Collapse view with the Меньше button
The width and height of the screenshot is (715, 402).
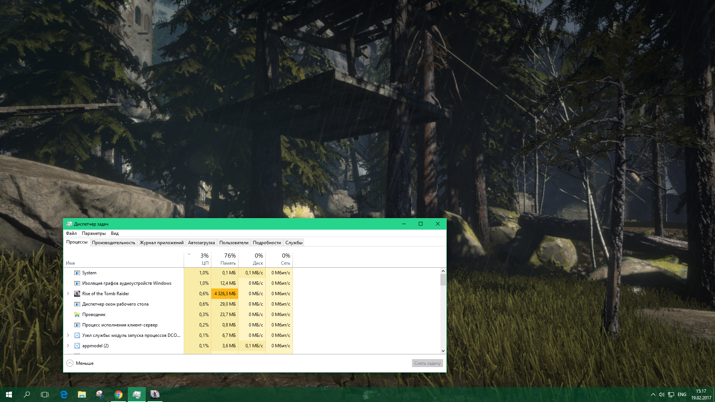point(80,363)
